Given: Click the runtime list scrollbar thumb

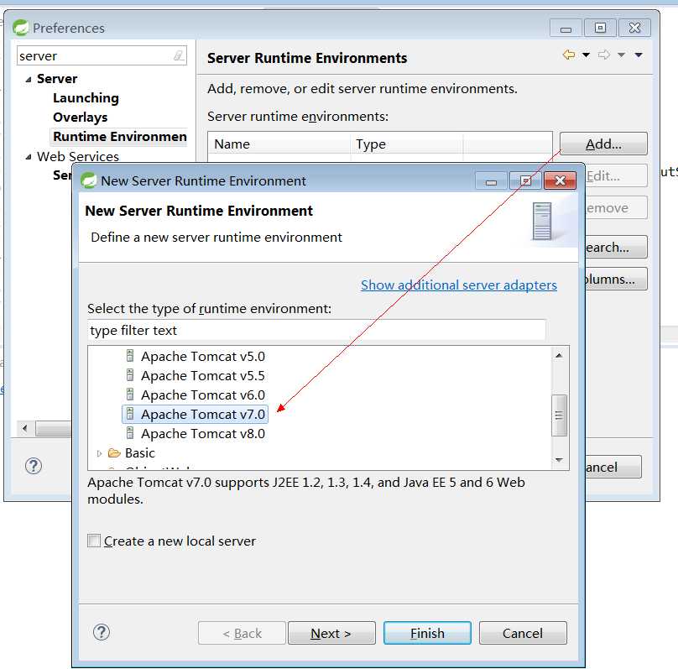Looking at the screenshot, I should 559,416.
